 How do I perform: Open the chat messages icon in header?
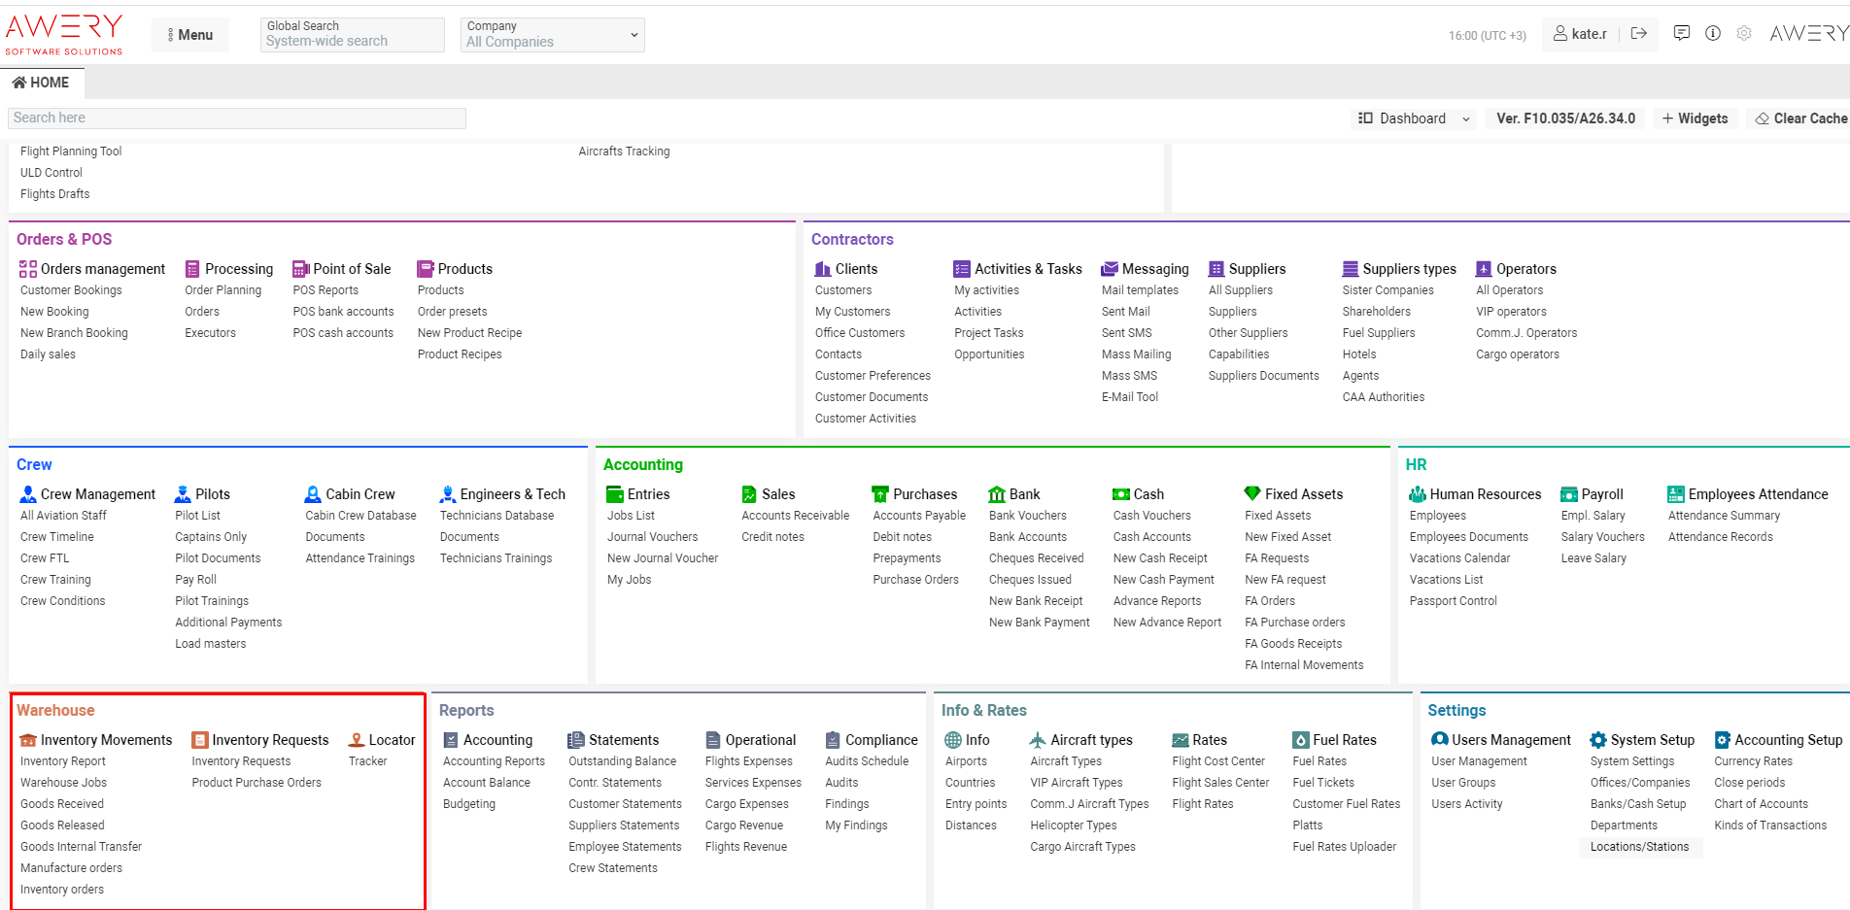pyautogui.click(x=1682, y=34)
